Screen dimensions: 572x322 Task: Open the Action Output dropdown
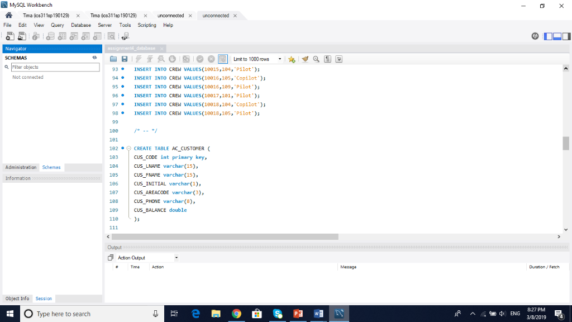176,257
